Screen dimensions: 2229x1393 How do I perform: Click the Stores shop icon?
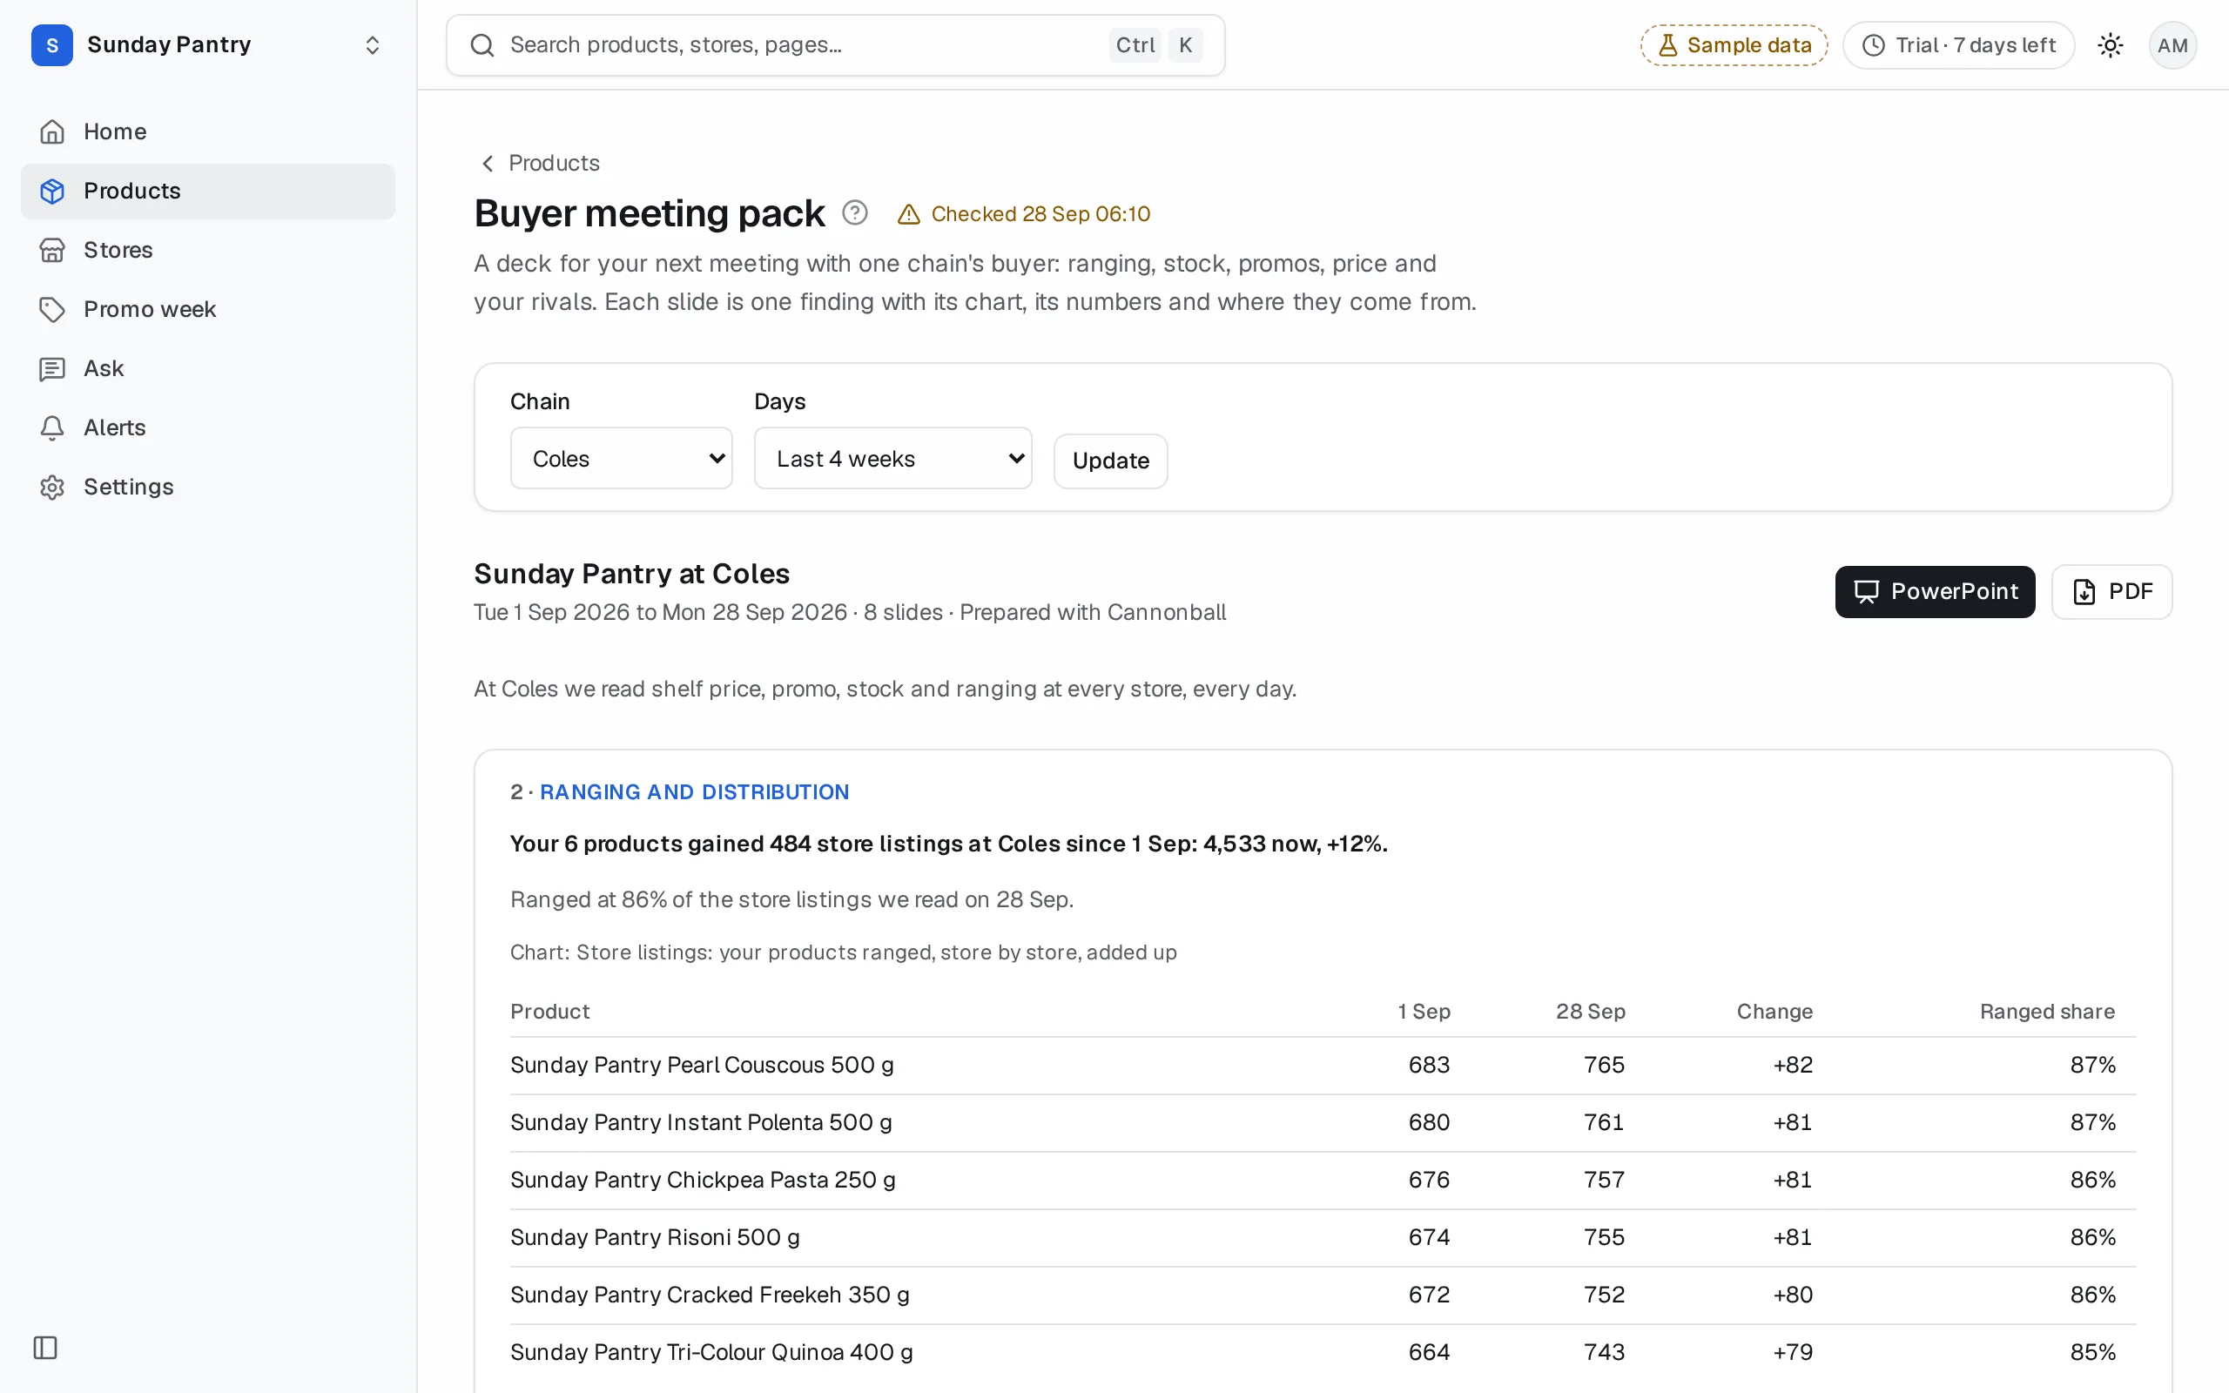click(52, 250)
